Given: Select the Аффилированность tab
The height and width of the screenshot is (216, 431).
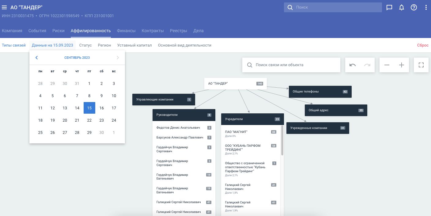Looking at the screenshot, I should pyautogui.click(x=91, y=31).
